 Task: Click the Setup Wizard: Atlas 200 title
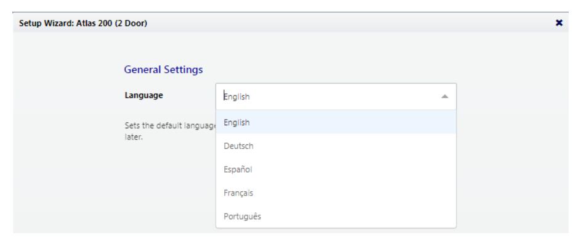(x=83, y=23)
